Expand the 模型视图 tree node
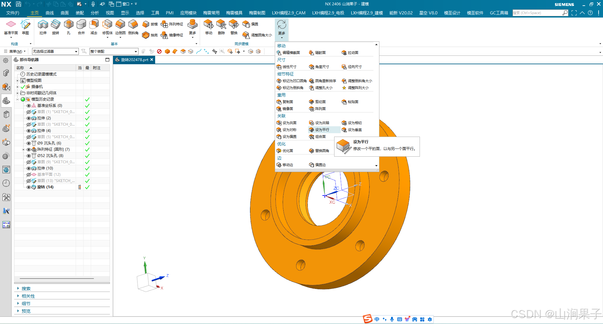 [18, 81]
